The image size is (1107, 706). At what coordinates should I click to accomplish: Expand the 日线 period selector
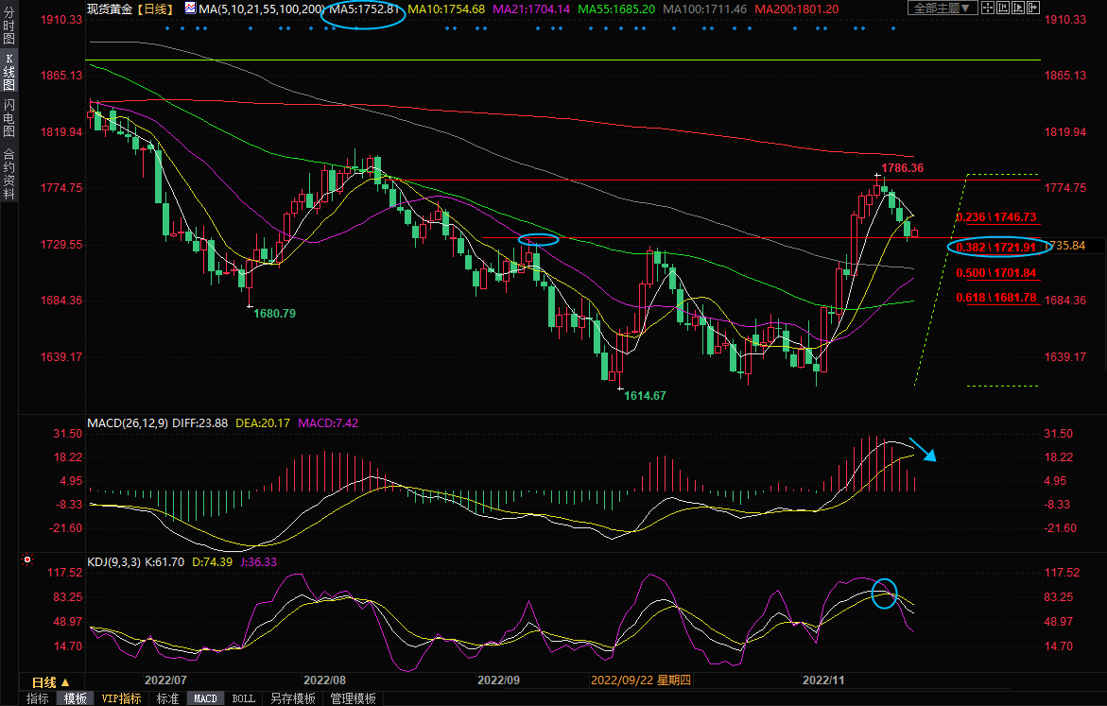(x=51, y=681)
